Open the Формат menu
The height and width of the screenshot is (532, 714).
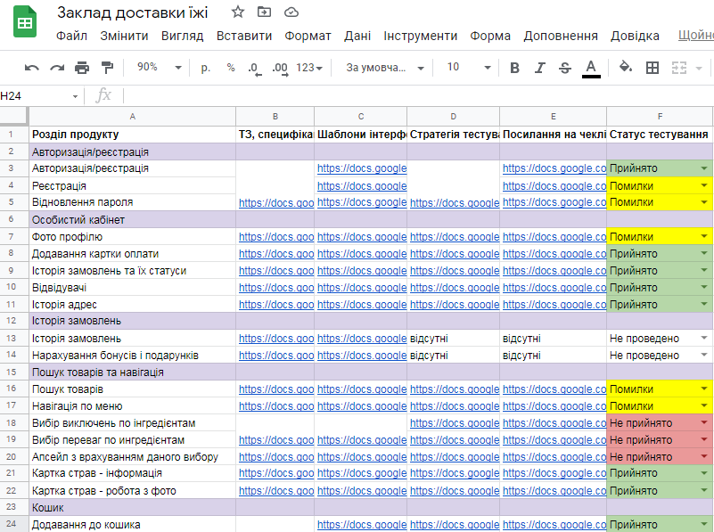point(308,36)
